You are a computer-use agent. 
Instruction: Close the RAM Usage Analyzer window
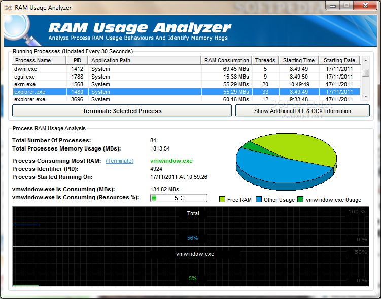pos(365,5)
